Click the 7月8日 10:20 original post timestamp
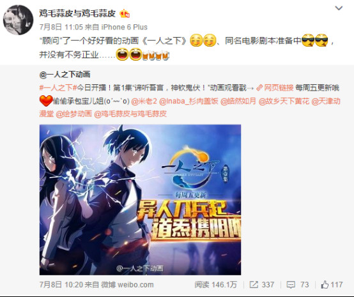 (x=61, y=285)
